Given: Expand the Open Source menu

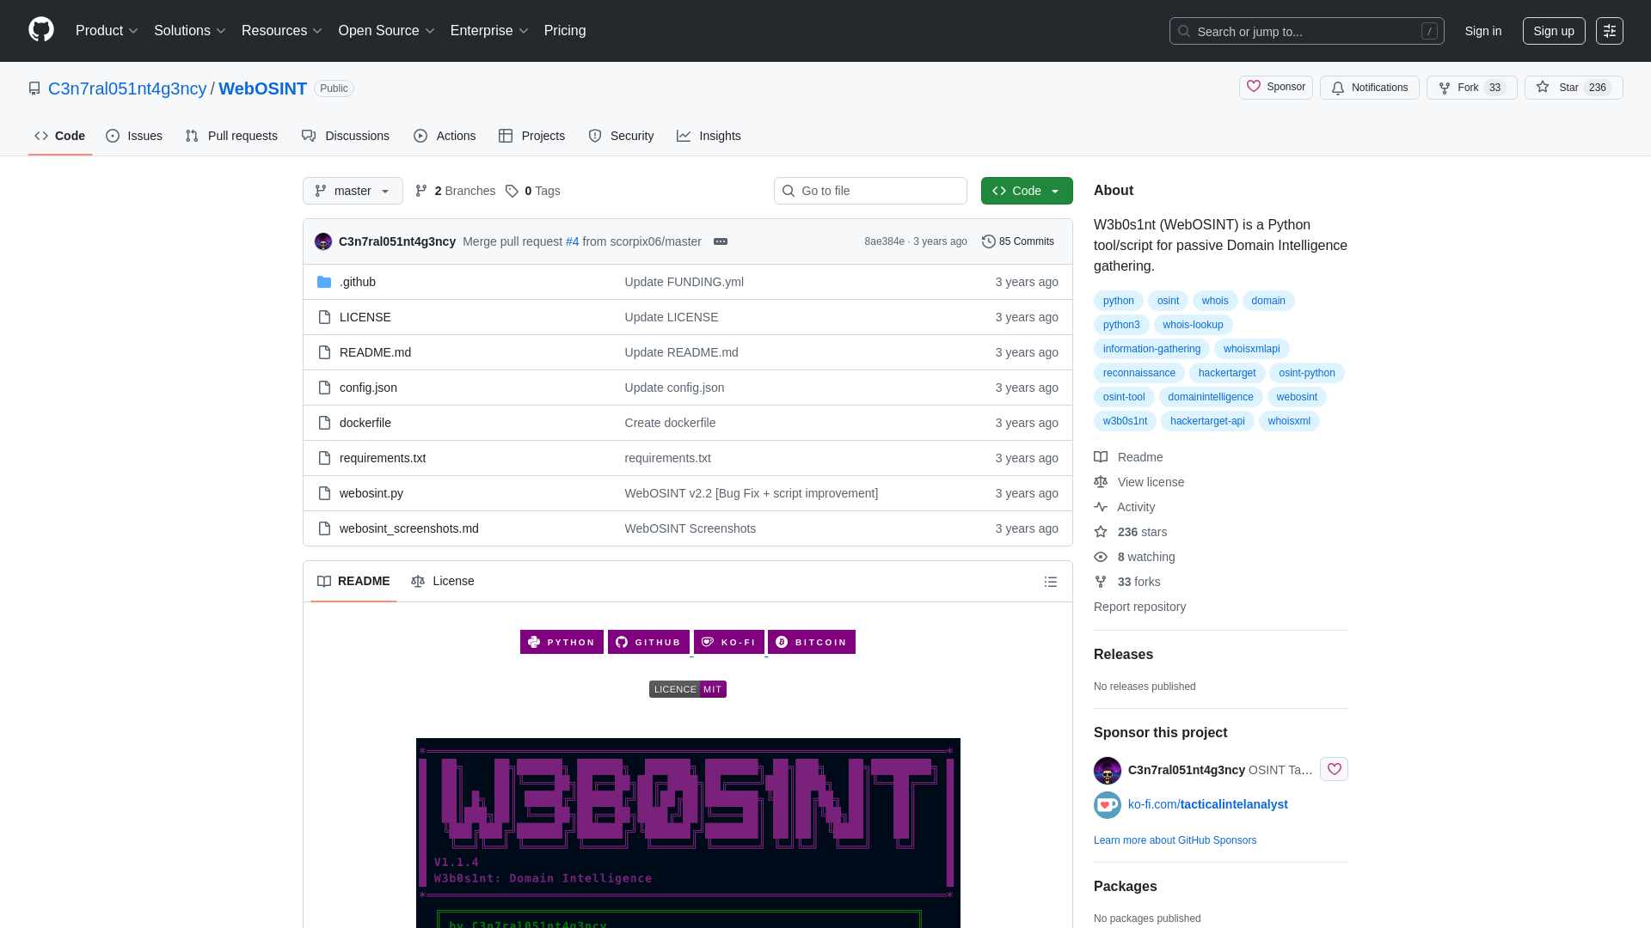Looking at the screenshot, I should point(387,31).
